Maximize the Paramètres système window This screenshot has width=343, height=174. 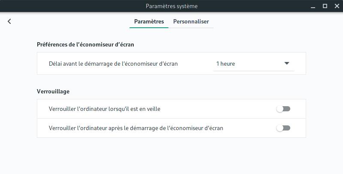click(x=325, y=6)
